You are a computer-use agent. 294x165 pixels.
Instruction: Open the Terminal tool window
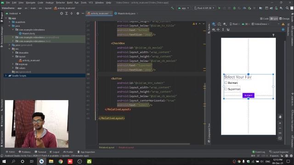(x=40, y=152)
